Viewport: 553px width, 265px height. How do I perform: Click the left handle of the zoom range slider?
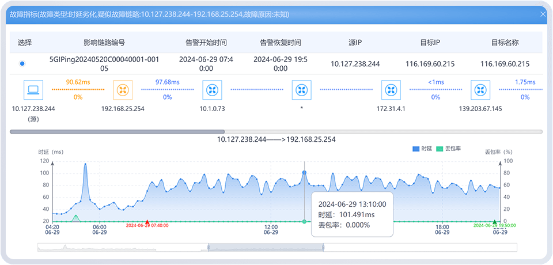point(208,247)
